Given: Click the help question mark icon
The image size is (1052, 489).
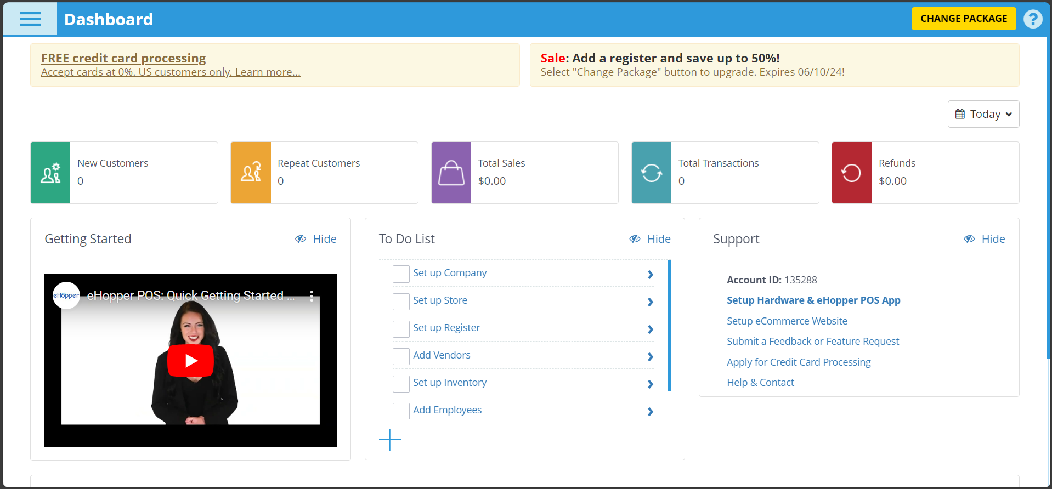Looking at the screenshot, I should tap(1033, 19).
